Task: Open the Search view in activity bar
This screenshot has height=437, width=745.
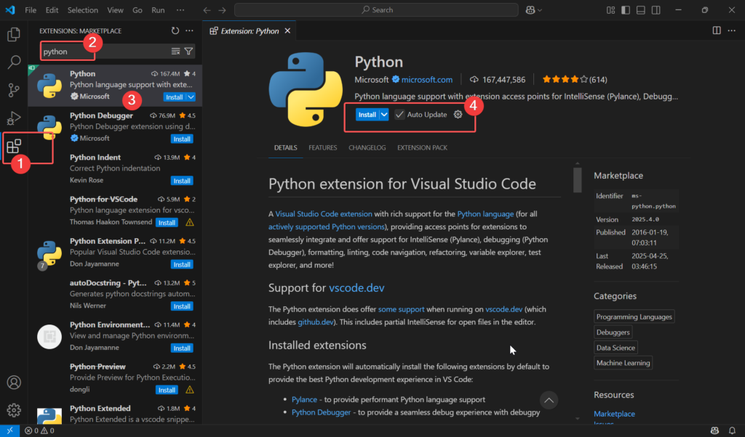Action: (14, 62)
